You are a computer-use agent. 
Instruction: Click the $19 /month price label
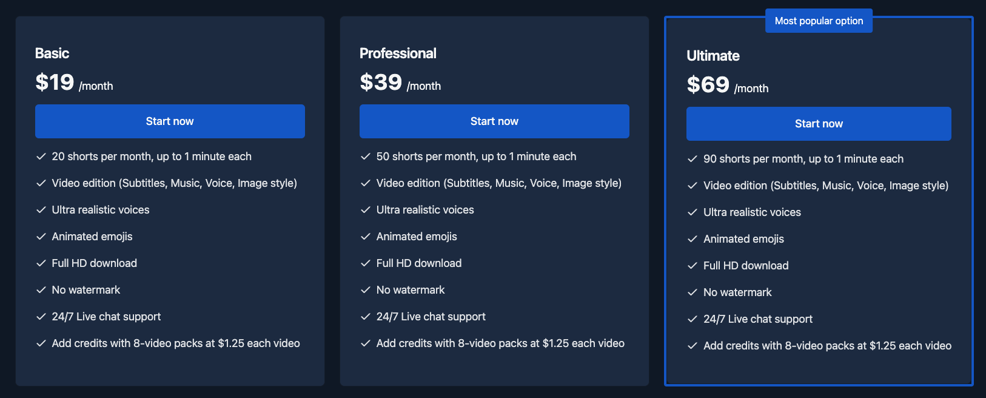click(x=73, y=84)
